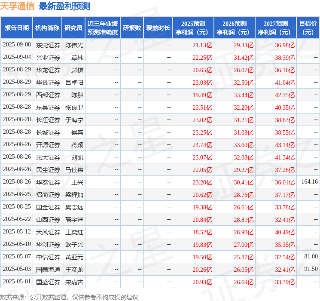
Task: Click the 91.50 target price
Action: (x=311, y=269)
